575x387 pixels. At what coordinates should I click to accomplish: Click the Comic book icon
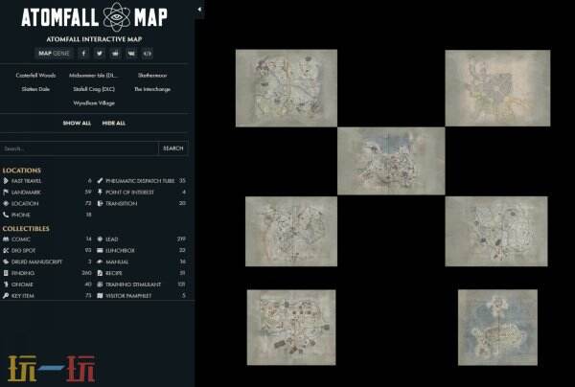(x=6, y=239)
